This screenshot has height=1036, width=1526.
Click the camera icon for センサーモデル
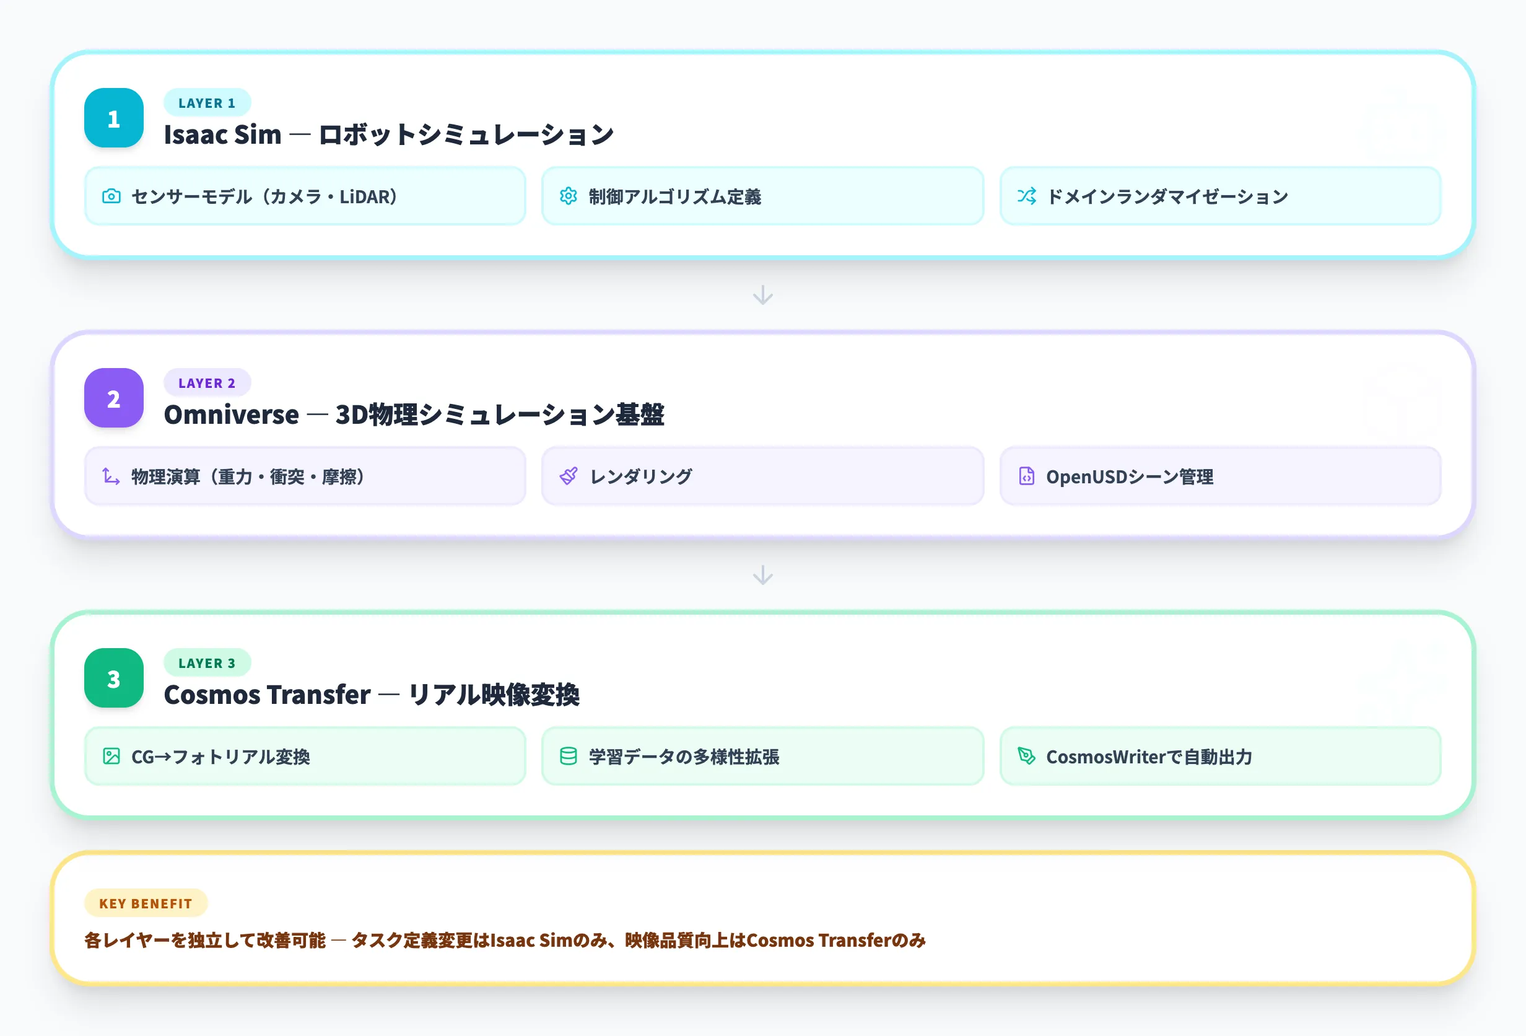[111, 196]
